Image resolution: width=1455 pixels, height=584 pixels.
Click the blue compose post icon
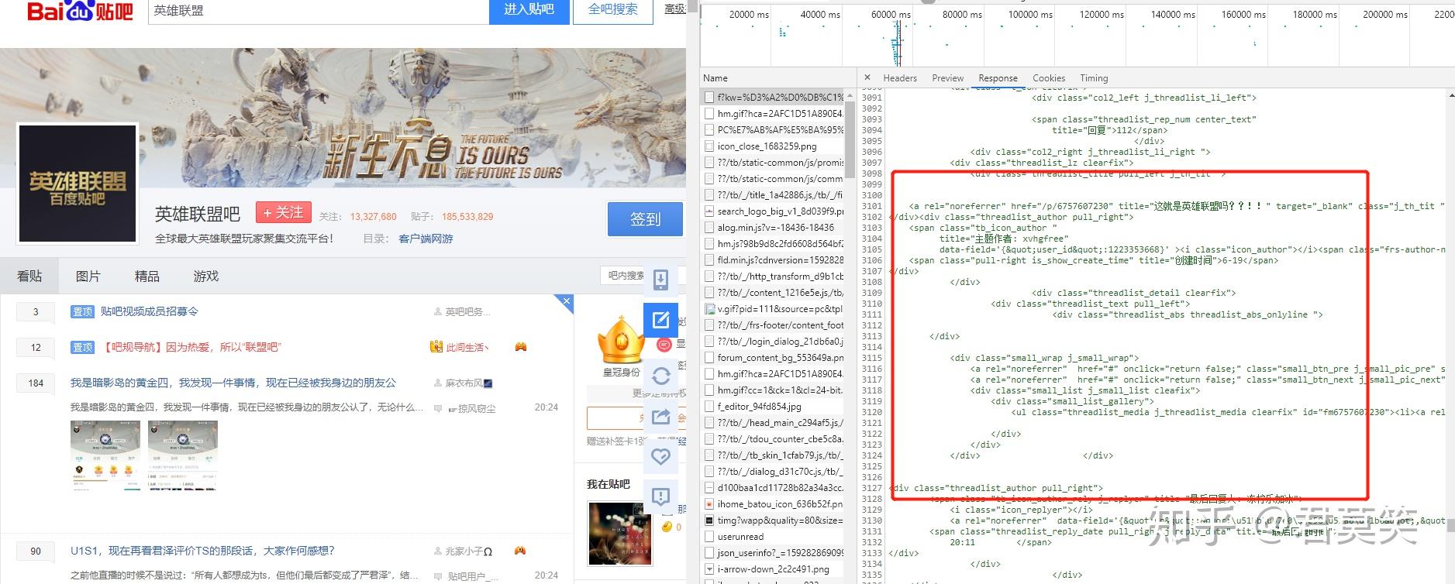[x=660, y=319]
